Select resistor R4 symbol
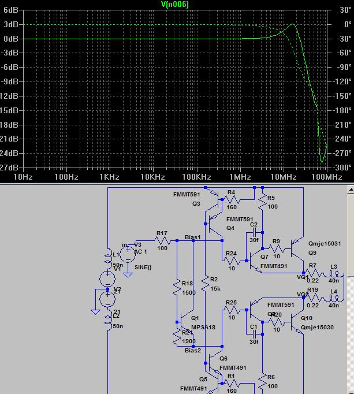 [232, 200]
